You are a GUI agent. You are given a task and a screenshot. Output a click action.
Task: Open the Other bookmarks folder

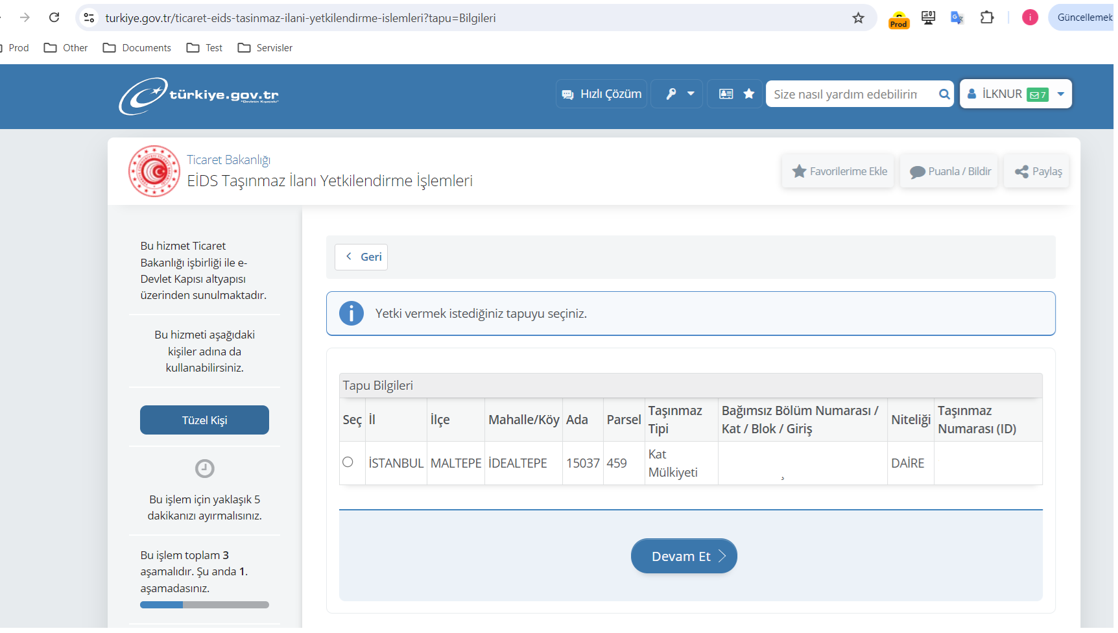[65, 47]
